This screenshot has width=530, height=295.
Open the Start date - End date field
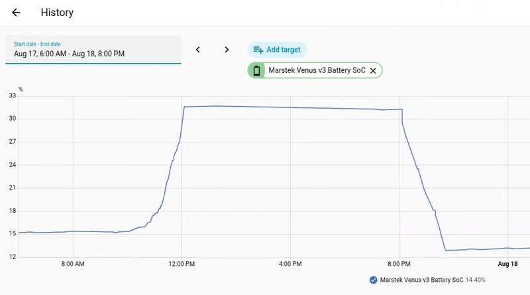[x=93, y=50]
